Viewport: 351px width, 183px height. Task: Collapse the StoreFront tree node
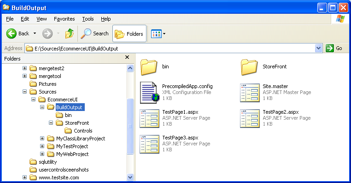[x=51, y=123]
